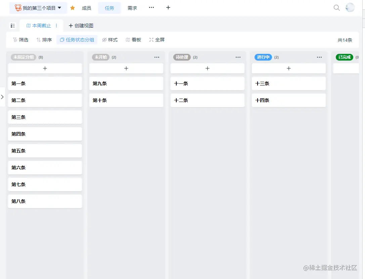Open the 第三条 card

(x=45, y=117)
